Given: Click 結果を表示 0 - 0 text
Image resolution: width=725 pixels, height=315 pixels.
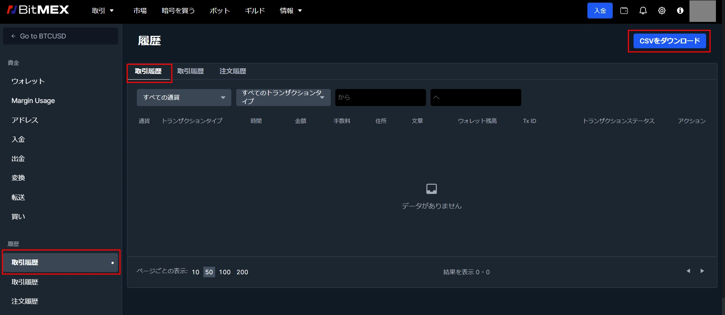Looking at the screenshot, I should coord(466,272).
